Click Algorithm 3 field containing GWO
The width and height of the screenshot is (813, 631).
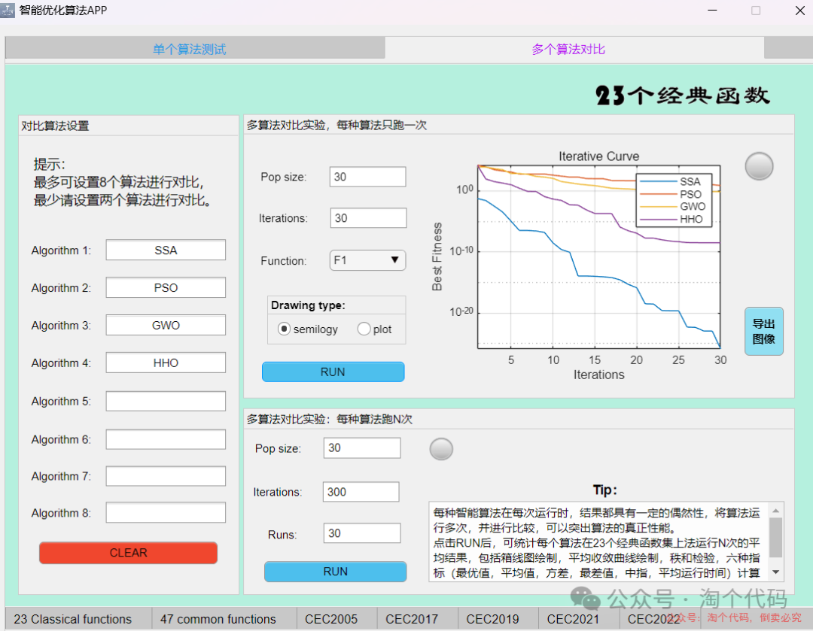[166, 326]
